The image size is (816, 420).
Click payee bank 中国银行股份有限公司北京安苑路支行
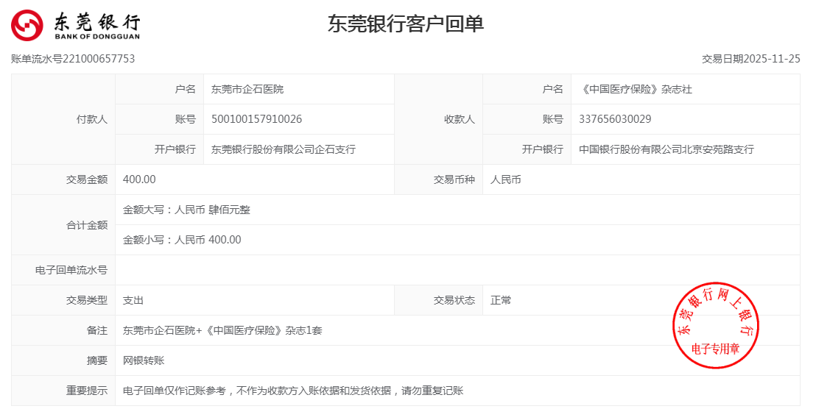click(666, 149)
